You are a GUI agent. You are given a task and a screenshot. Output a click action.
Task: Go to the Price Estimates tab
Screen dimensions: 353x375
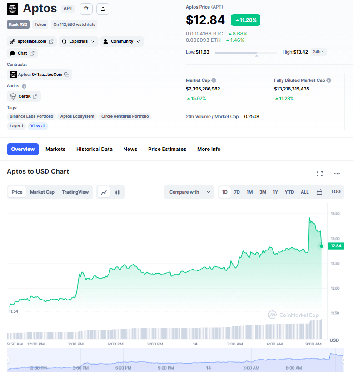click(167, 149)
